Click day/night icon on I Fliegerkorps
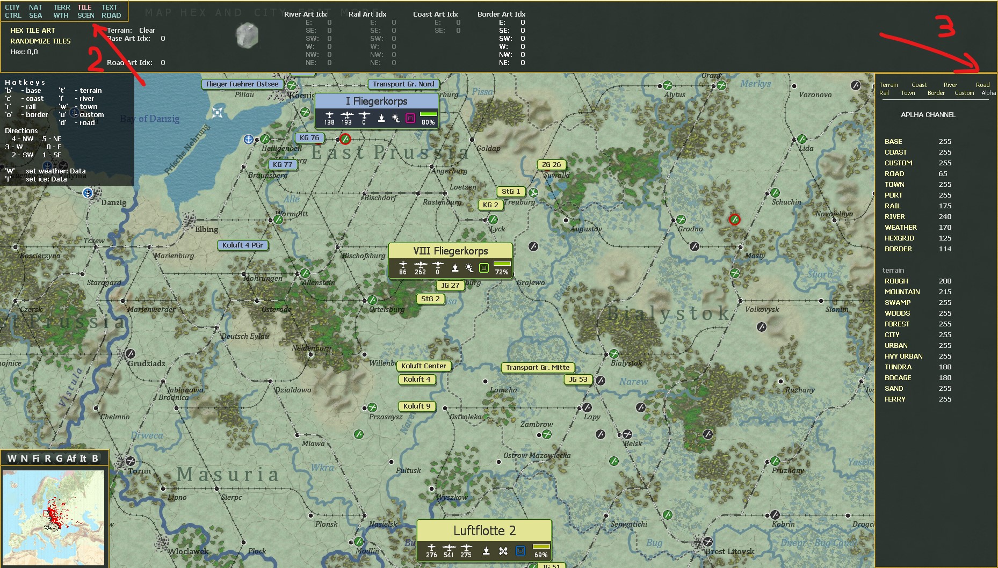 coord(396,118)
